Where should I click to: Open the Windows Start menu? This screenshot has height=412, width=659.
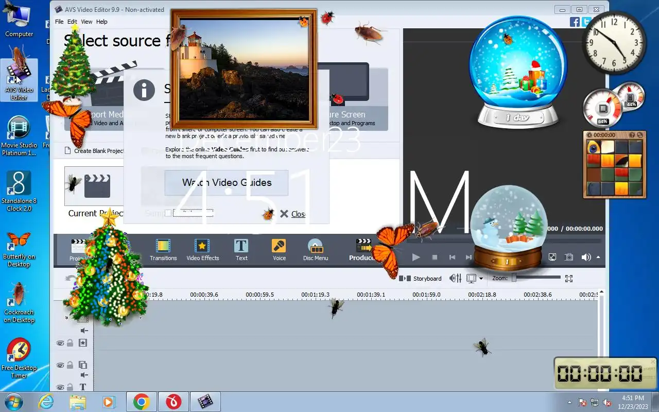14,402
